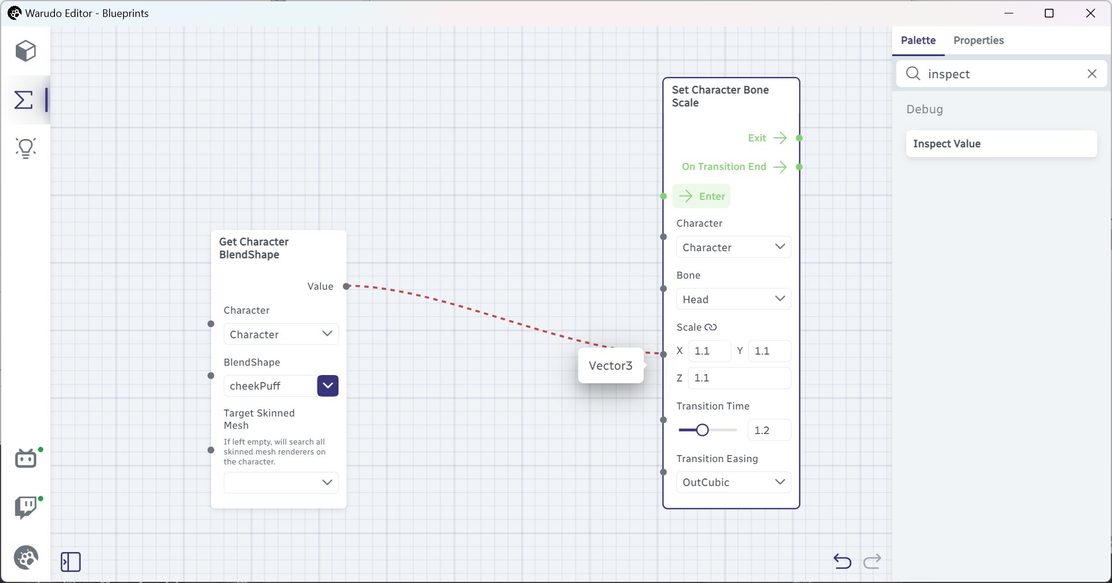Screen dimensions: 1112x583
Task: Open Transition Easing dropdown showing OutCubic
Action: pyautogui.click(x=734, y=482)
